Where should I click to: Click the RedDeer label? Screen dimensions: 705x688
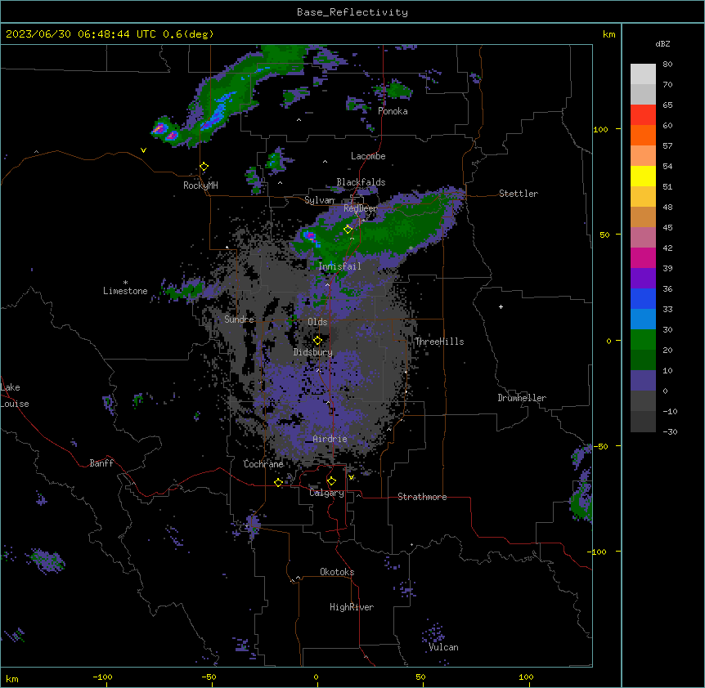[360, 208]
